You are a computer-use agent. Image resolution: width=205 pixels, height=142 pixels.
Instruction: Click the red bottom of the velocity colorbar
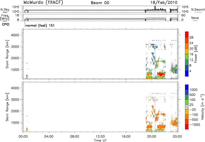[187, 127]
